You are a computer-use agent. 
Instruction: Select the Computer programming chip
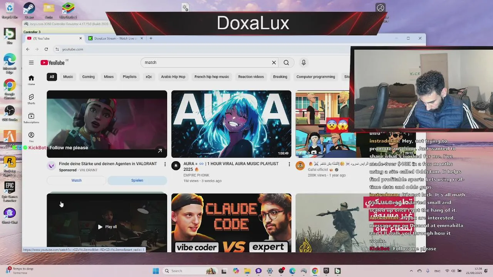(315, 77)
